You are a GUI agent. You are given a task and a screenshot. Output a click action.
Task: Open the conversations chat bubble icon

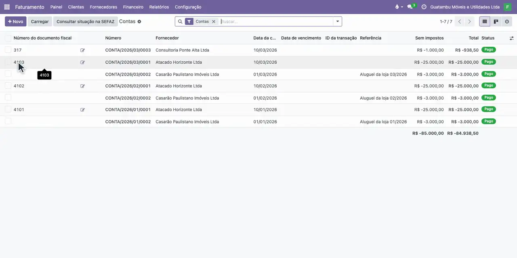(x=410, y=7)
